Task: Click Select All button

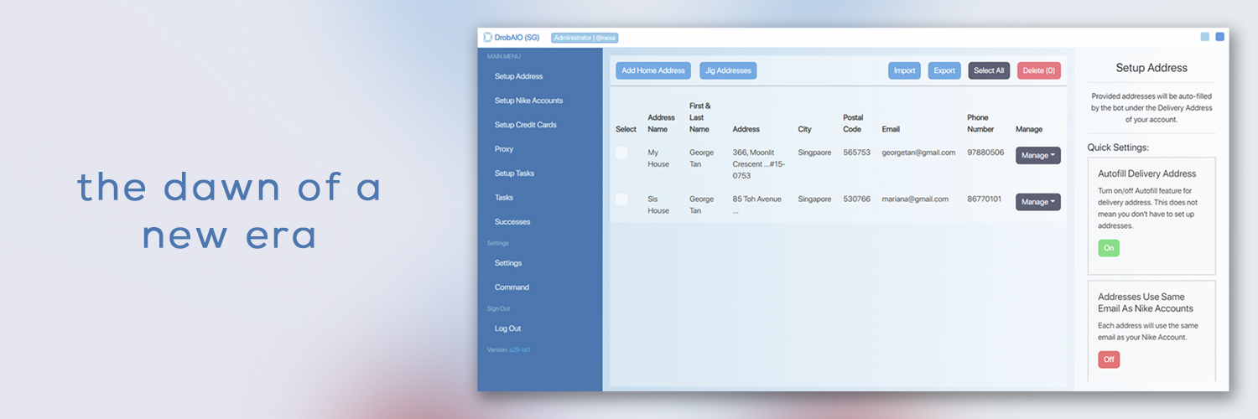Action: click(989, 70)
